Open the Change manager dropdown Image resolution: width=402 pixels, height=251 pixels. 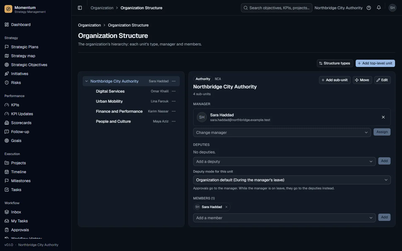coord(282,132)
